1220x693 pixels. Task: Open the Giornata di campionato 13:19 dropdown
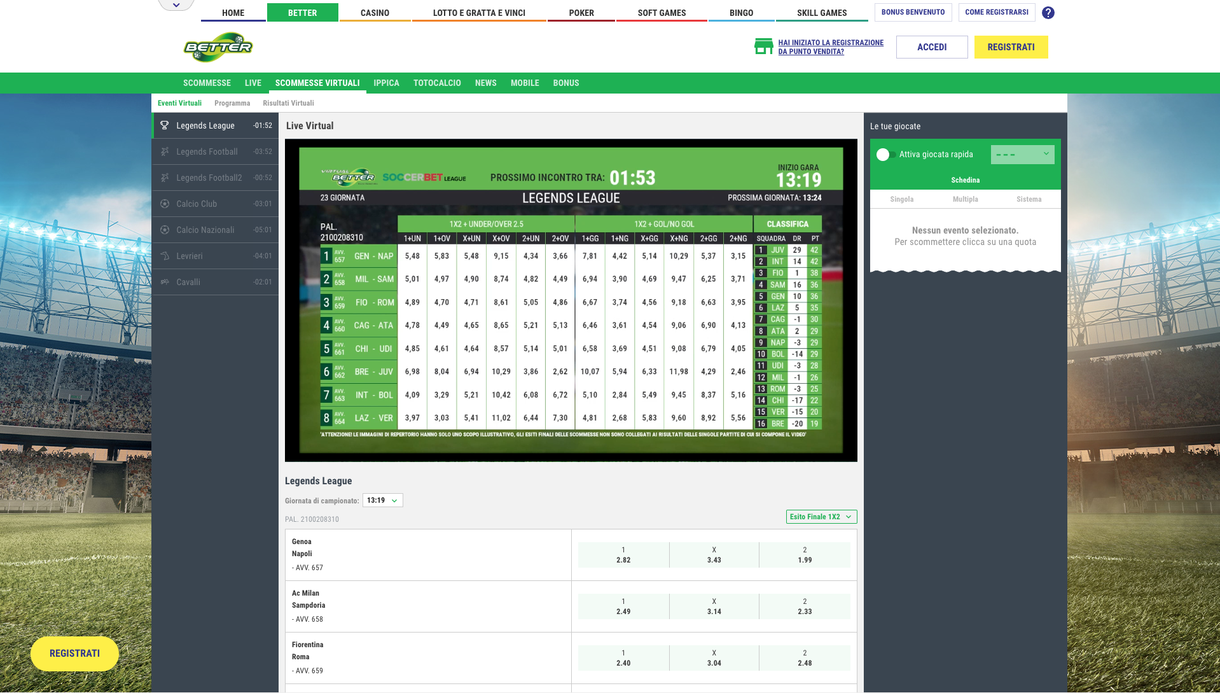tap(382, 500)
